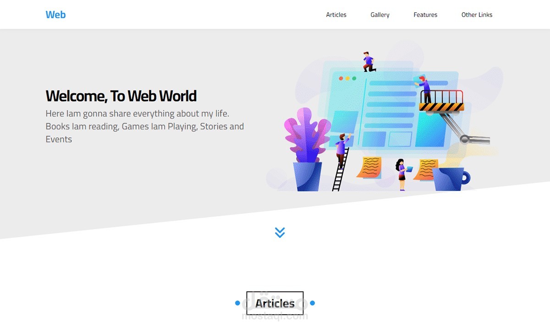Click the Web logo in the header

[x=55, y=14]
